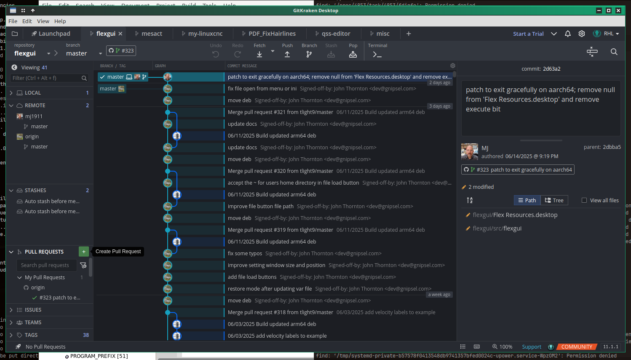
Task: Click the Support link in status bar
Action: coord(532,347)
